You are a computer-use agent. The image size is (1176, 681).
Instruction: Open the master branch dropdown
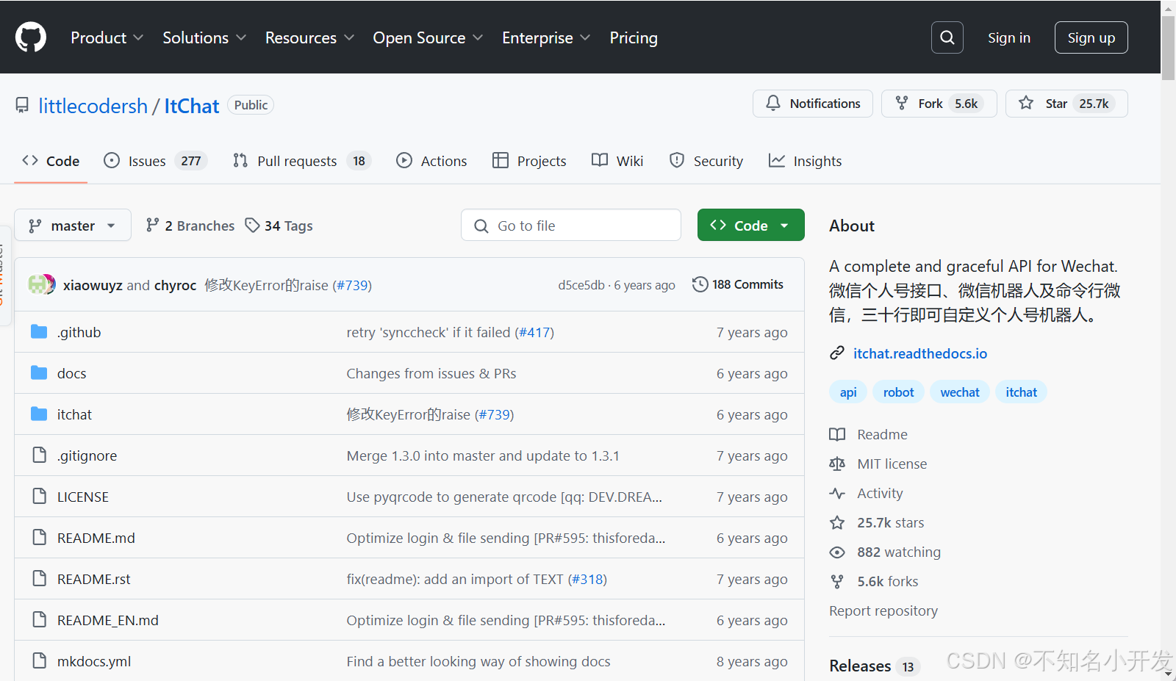pyautogui.click(x=73, y=225)
